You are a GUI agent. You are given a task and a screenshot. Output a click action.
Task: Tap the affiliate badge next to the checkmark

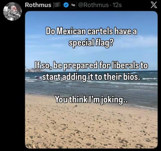point(73,5)
